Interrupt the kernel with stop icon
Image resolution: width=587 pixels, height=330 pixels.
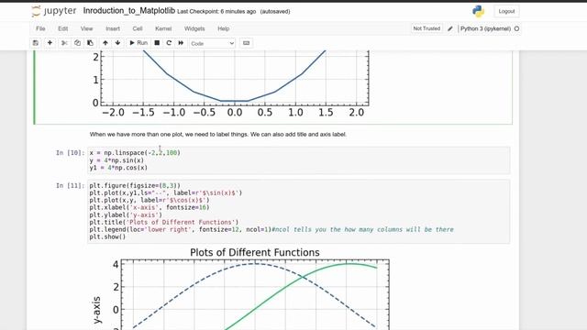coord(157,43)
